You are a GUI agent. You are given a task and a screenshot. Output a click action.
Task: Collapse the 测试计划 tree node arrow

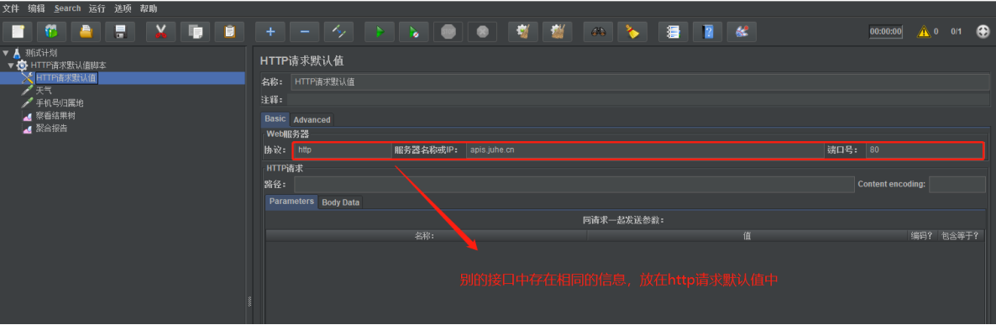[x=6, y=53]
